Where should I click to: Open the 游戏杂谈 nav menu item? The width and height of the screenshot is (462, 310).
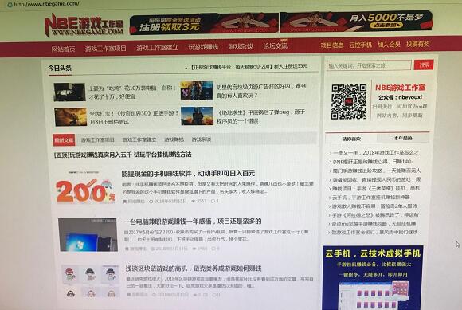coord(241,46)
